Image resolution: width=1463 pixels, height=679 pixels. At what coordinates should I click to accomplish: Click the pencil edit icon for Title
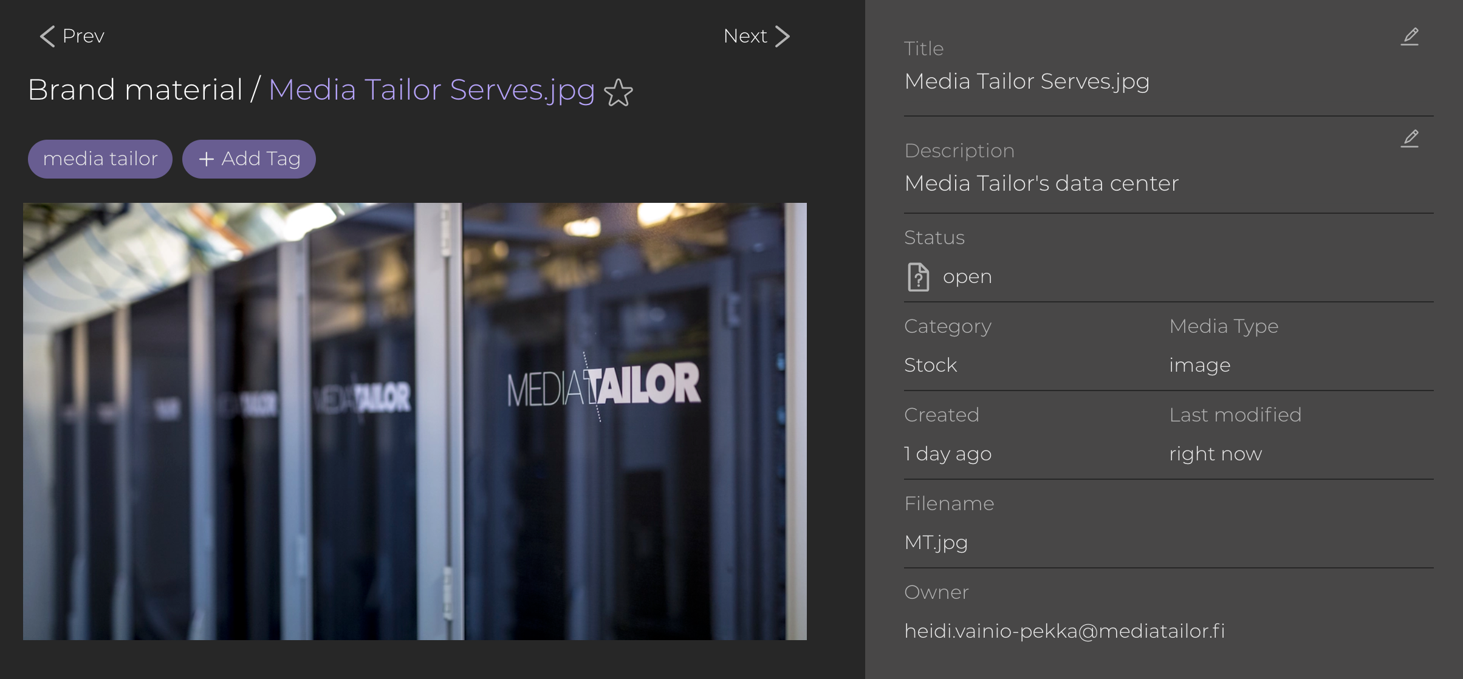tap(1410, 37)
